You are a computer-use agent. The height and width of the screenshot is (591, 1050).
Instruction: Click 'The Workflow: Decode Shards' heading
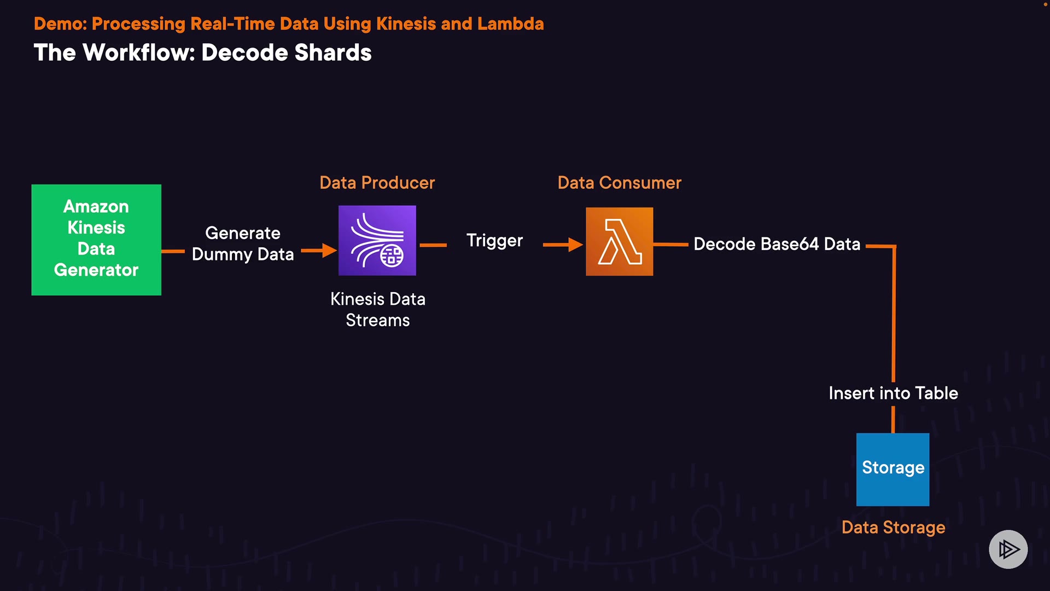(202, 53)
